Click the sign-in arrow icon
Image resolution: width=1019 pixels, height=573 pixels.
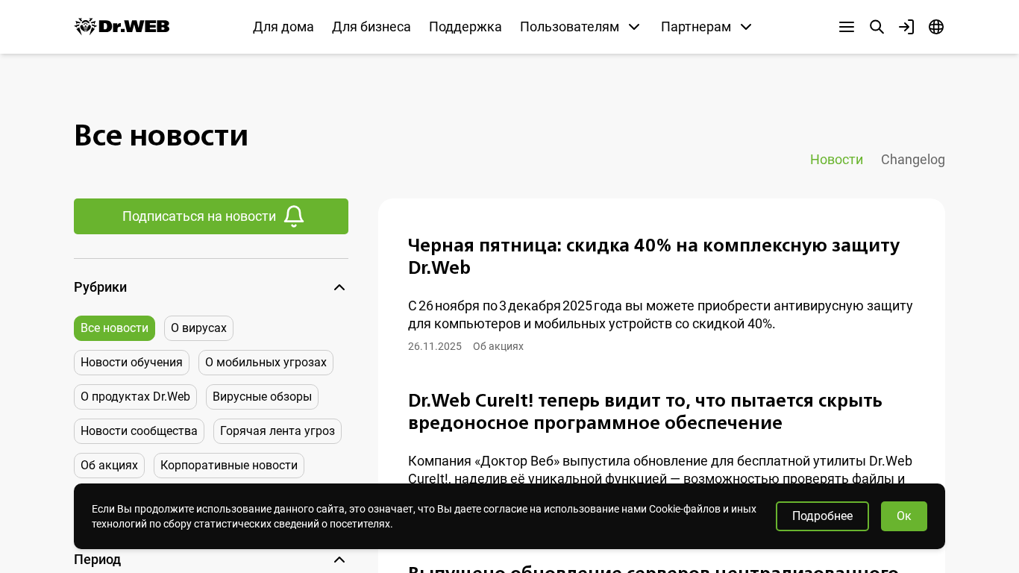pyautogui.click(x=906, y=27)
